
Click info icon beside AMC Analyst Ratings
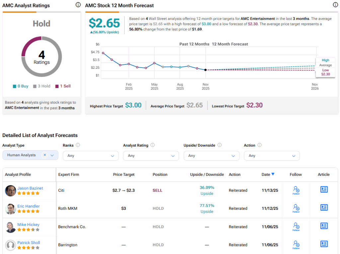click(x=78, y=5)
